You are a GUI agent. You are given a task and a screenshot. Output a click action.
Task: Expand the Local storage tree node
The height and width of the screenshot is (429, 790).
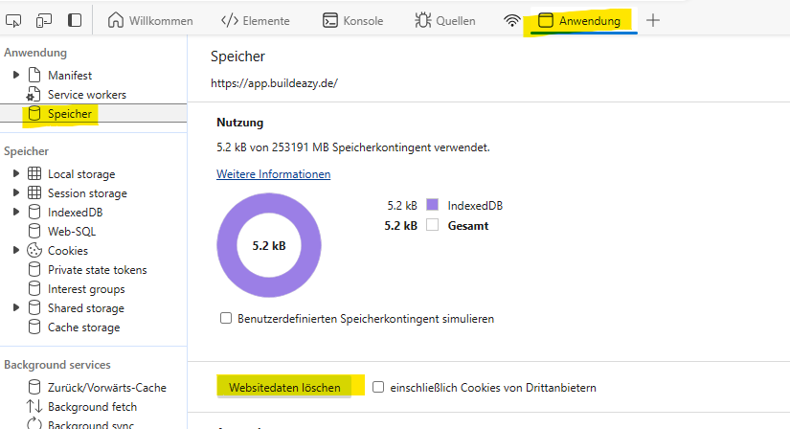tap(15, 174)
